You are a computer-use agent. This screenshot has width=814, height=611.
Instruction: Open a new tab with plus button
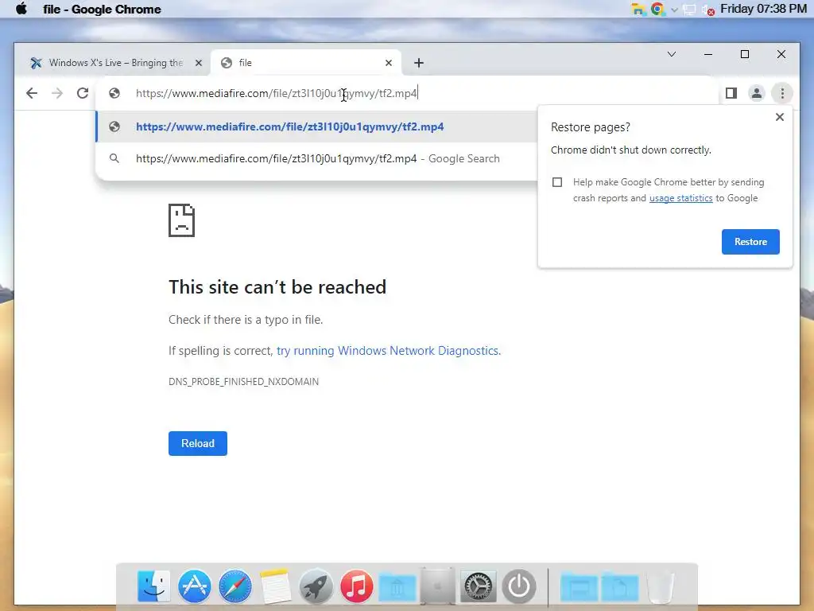point(418,63)
